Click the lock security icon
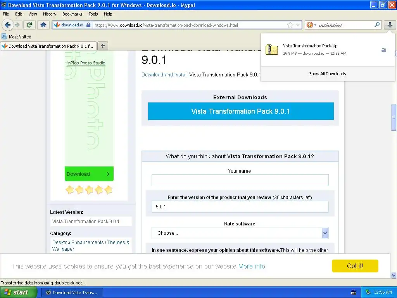 pos(88,25)
